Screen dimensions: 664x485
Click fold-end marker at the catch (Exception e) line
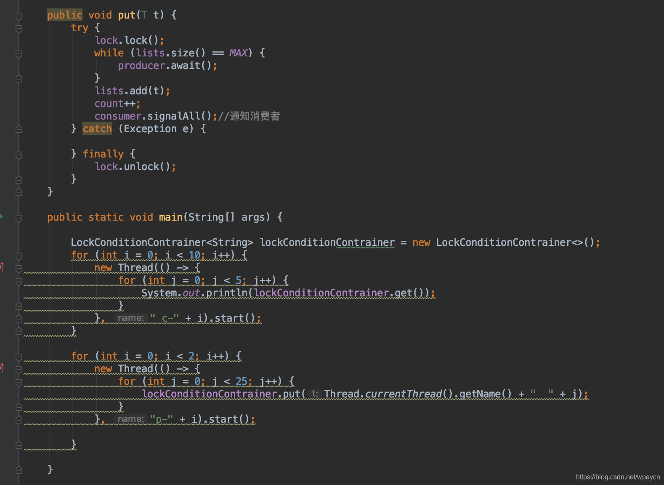pos(19,129)
